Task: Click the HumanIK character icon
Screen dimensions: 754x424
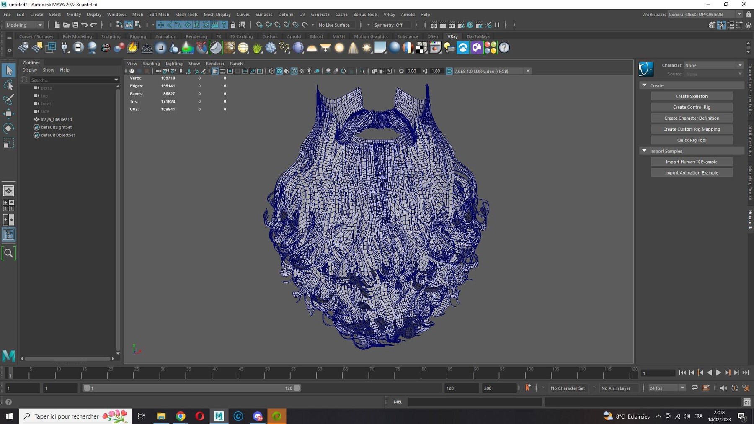Action: pyautogui.click(x=646, y=69)
